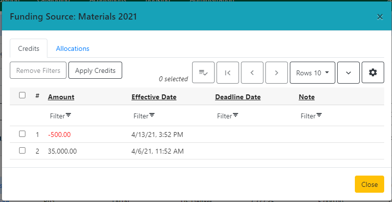Select the Credits tab
This screenshot has width=392, height=202.
point(28,48)
